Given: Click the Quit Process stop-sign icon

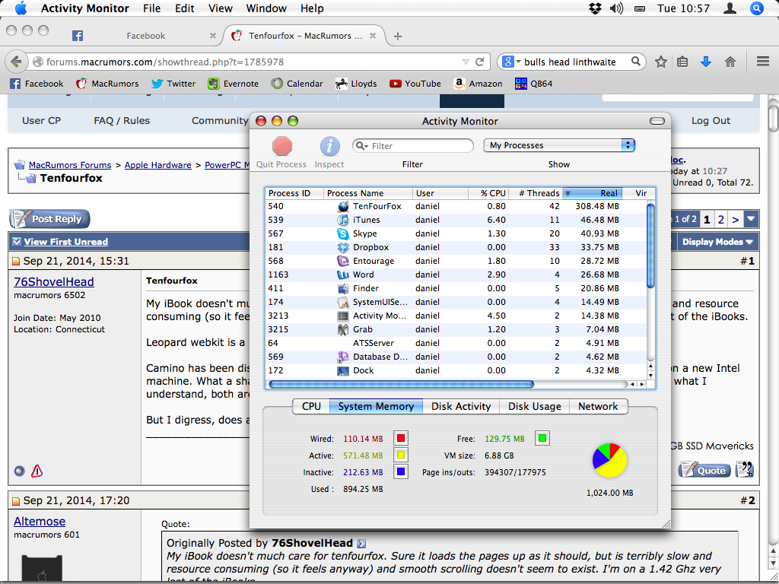Looking at the screenshot, I should click(281, 146).
